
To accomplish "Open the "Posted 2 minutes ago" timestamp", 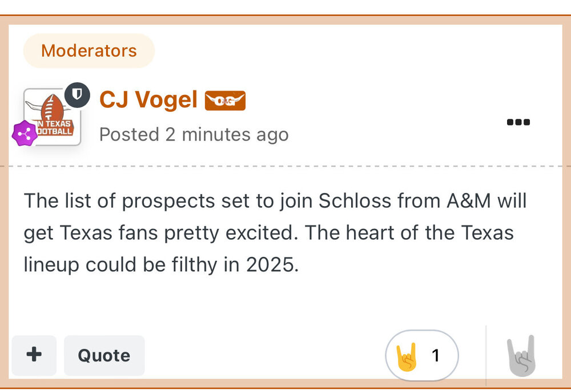I will (194, 135).
